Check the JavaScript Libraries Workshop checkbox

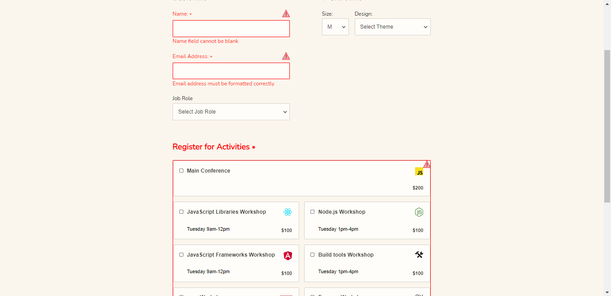(181, 211)
